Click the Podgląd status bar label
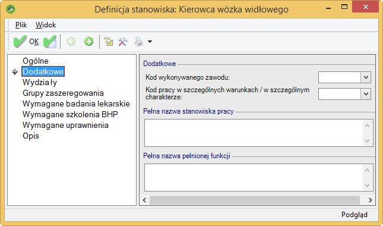This screenshot has width=383, height=226. 354,215
